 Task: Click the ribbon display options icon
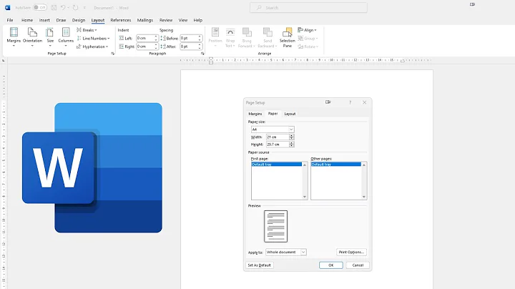(x=472, y=4)
